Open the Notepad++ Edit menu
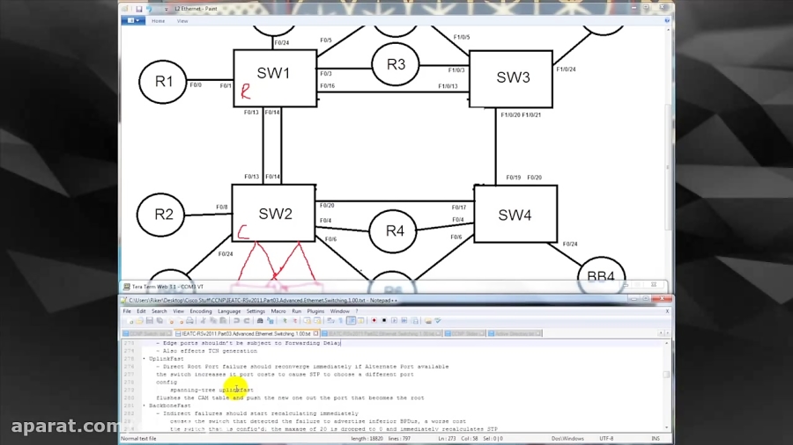 click(141, 311)
